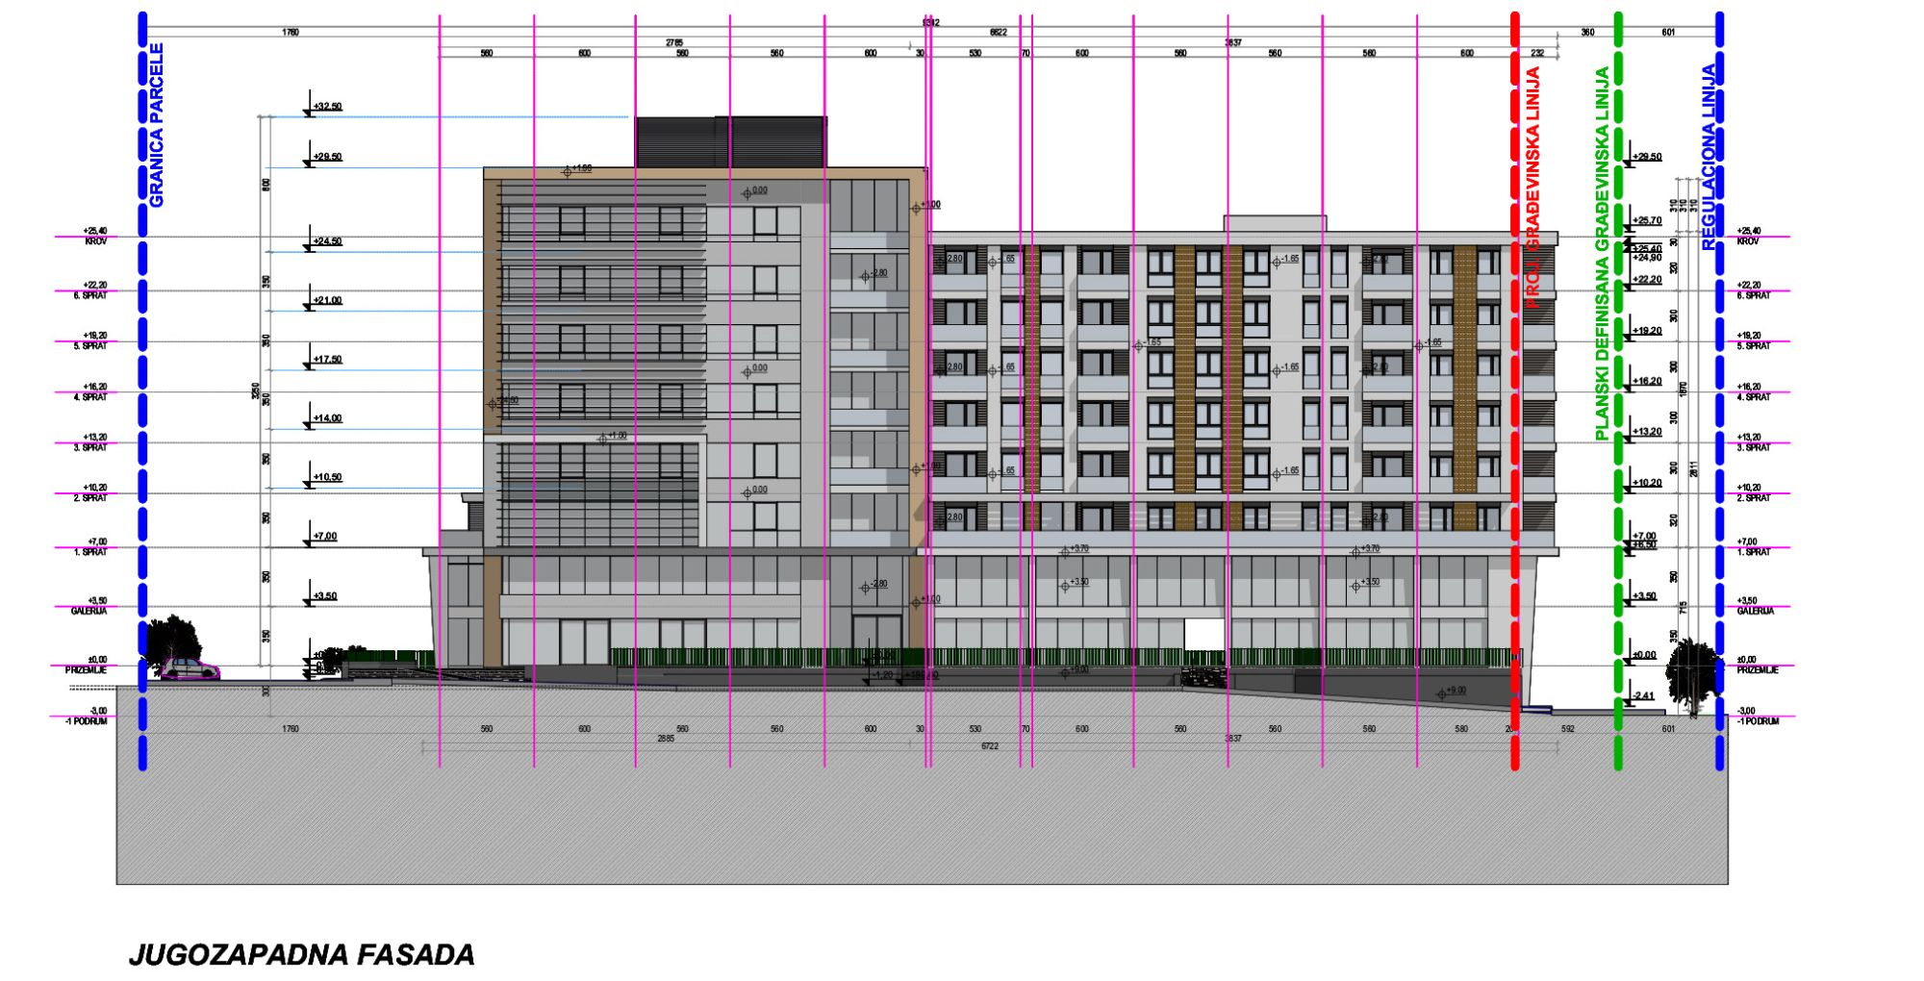Select the -2.41 elevation marker
1924x981 pixels.
pyautogui.click(x=1642, y=695)
